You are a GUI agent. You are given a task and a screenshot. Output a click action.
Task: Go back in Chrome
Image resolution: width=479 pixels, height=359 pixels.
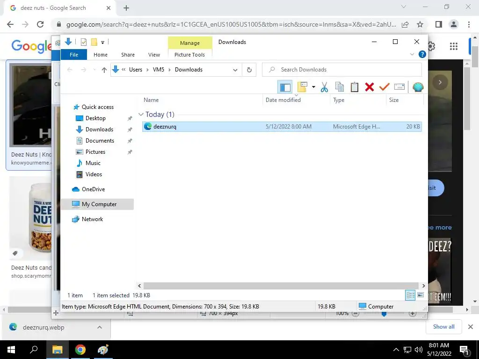[10, 24]
